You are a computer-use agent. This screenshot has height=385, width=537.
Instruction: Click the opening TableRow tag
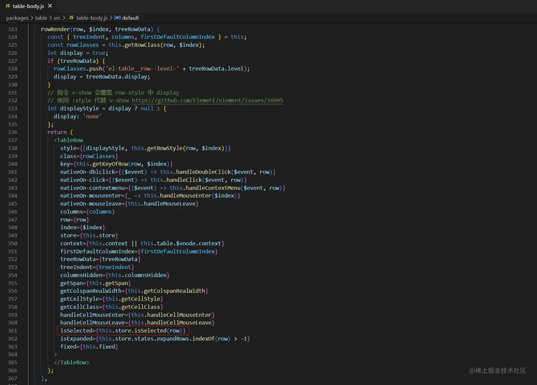pos(69,140)
